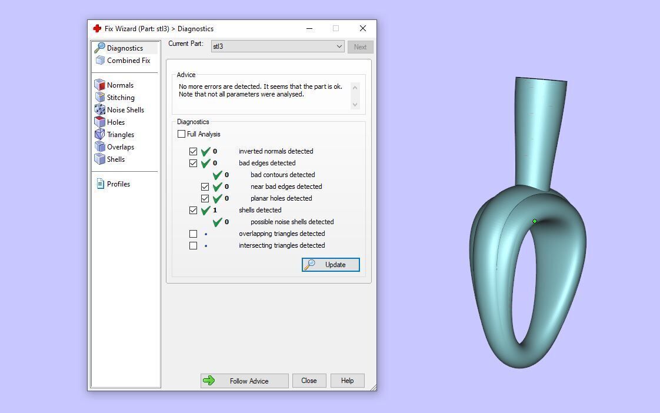Click the Update button
660x413 pixels.
(331, 265)
